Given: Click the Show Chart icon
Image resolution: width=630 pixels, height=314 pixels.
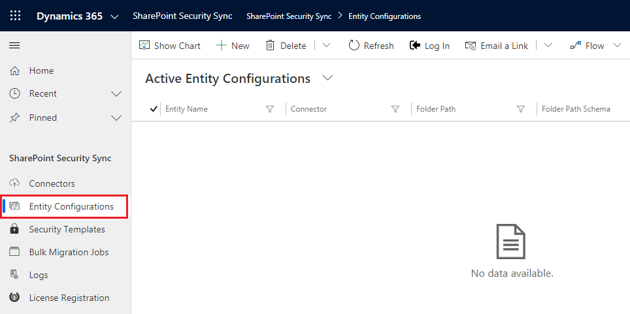Looking at the screenshot, I should pos(144,46).
